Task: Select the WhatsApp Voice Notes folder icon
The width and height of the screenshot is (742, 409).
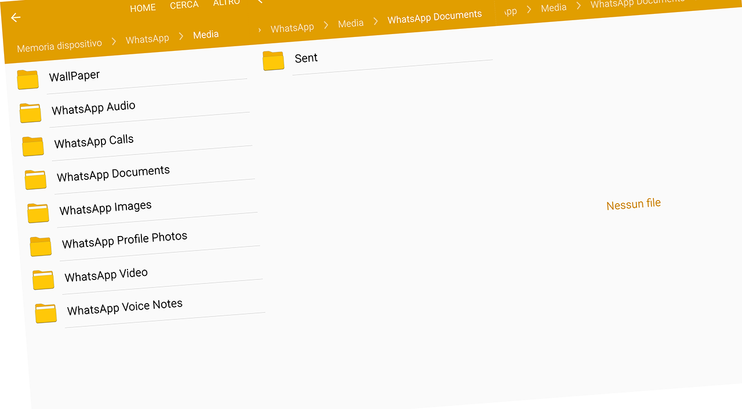Action: pos(46,313)
